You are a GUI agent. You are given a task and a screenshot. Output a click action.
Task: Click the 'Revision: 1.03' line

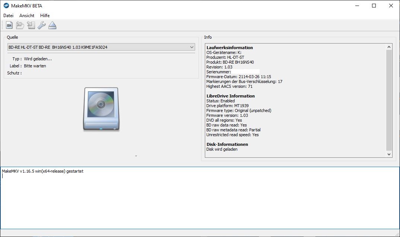(219, 67)
